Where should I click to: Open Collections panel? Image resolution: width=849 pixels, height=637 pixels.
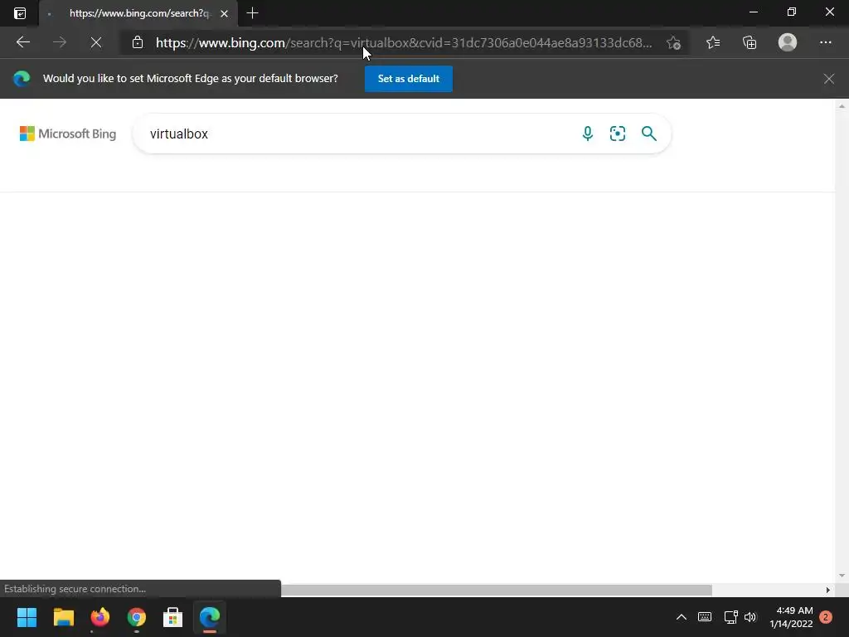tap(750, 42)
